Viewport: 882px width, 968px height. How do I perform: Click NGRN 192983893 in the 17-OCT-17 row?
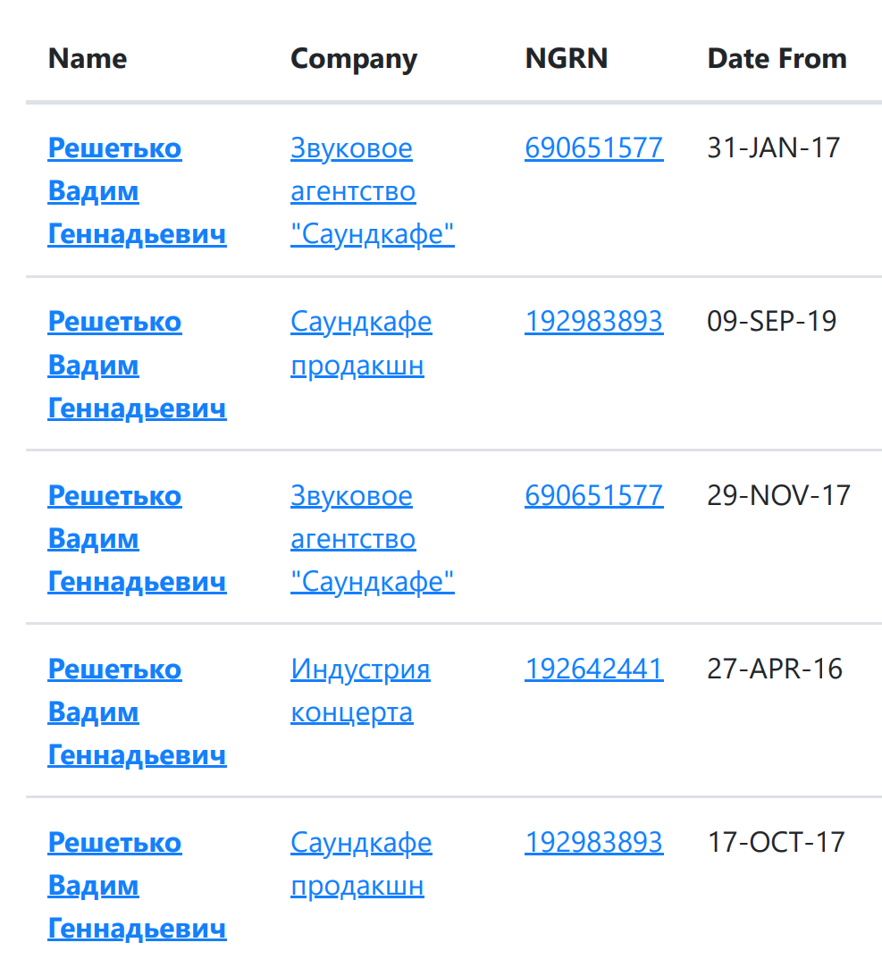pos(593,841)
